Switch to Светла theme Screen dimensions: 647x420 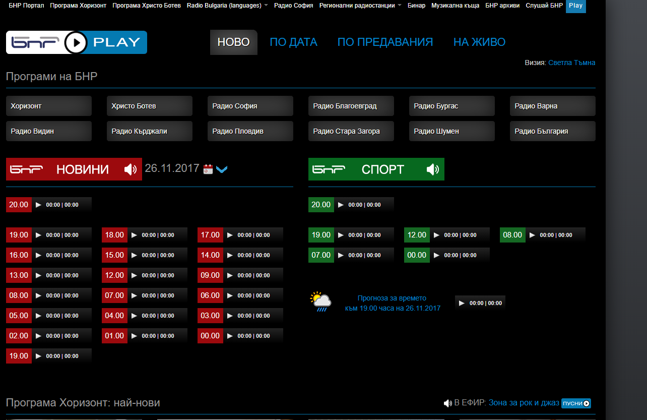tap(560, 63)
